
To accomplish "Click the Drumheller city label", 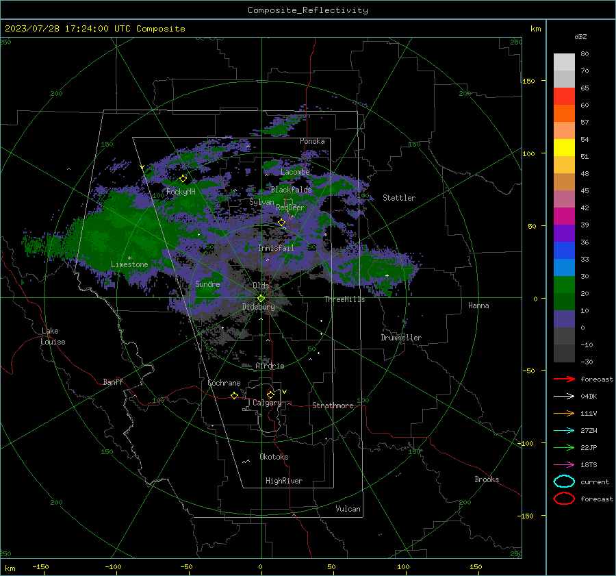I will (401, 338).
